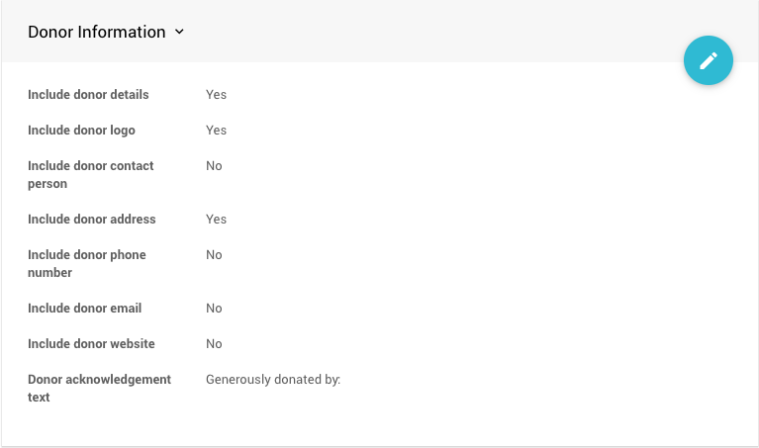Click the Include donor address label
759x448 pixels.
91,220
